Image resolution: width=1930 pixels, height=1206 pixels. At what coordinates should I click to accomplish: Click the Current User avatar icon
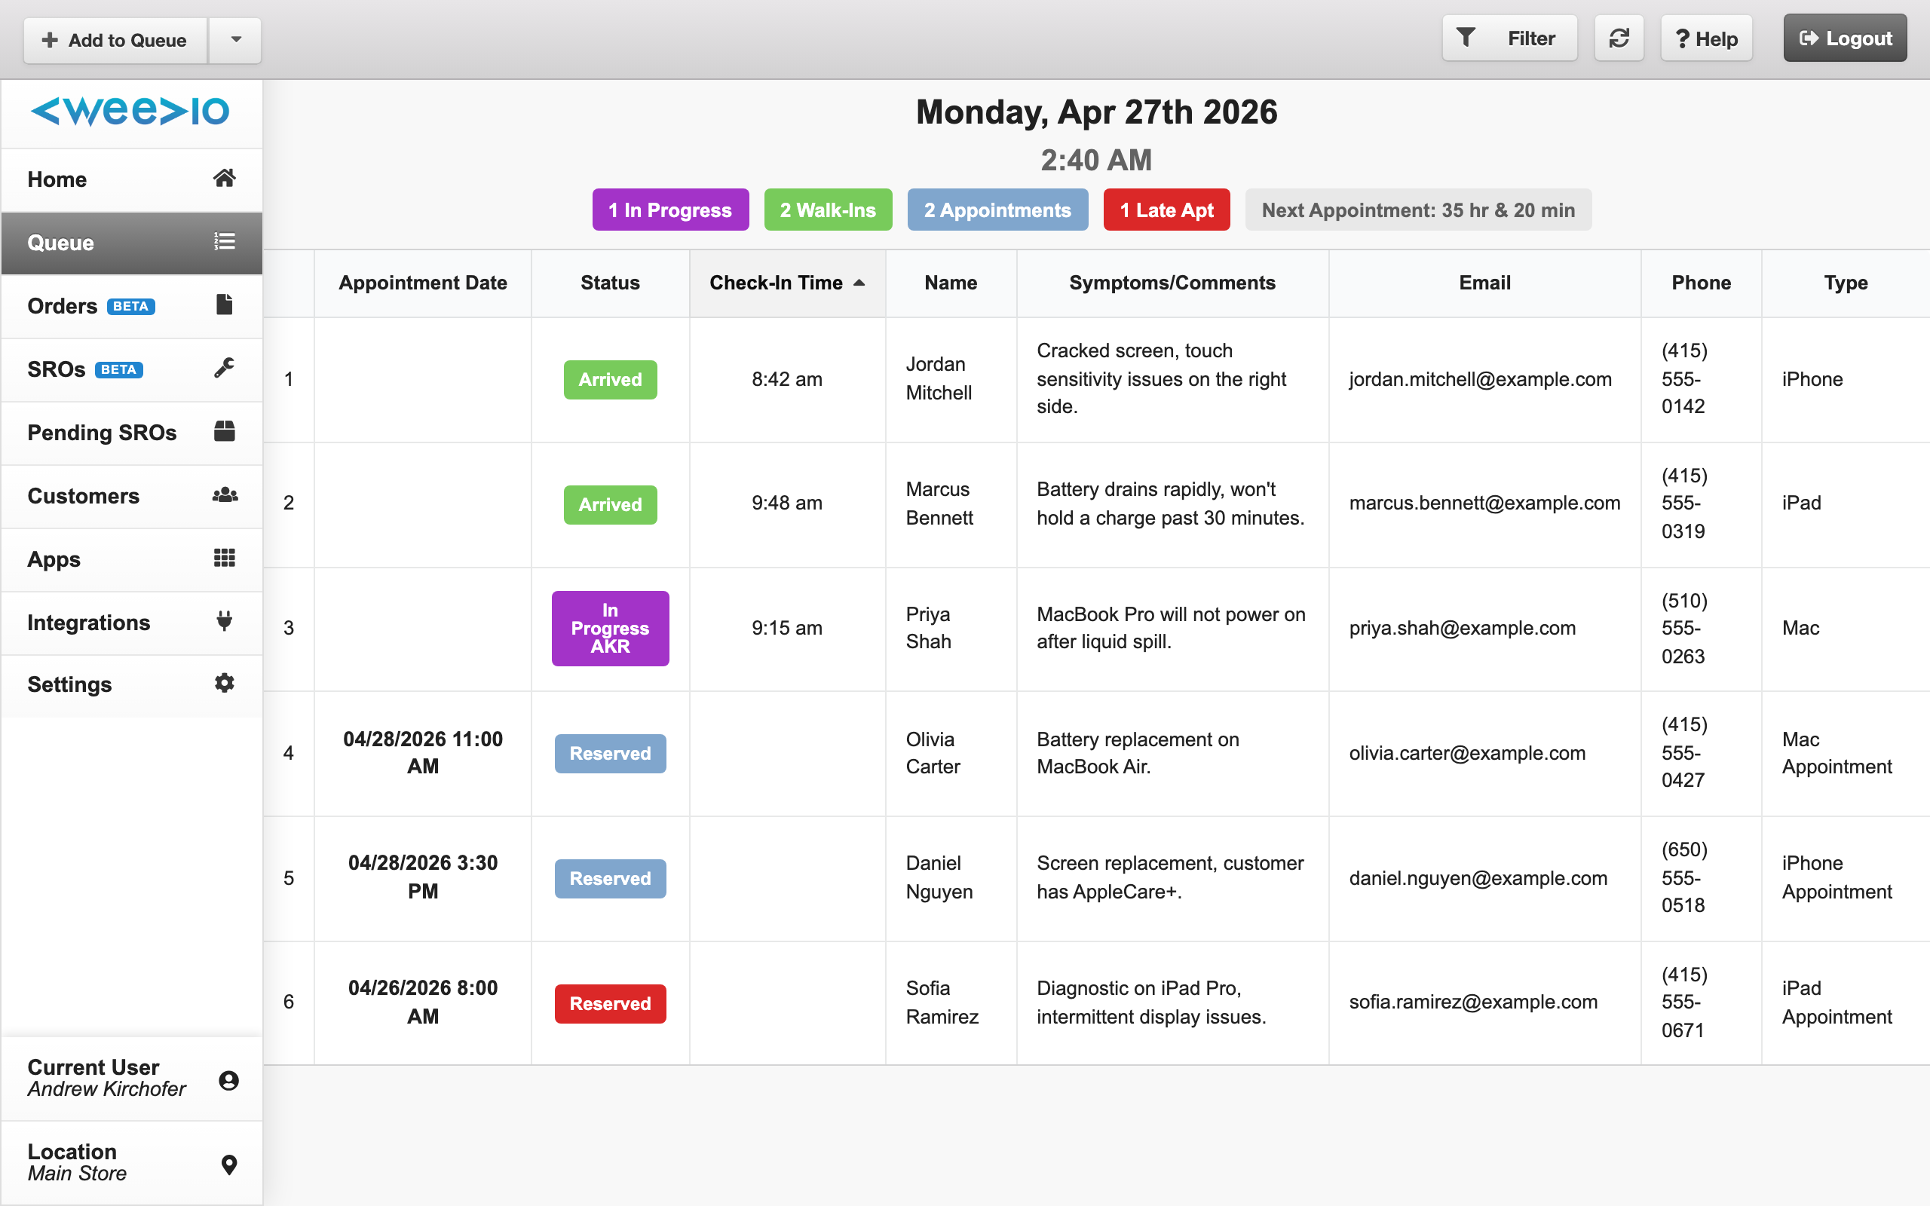coord(229,1080)
